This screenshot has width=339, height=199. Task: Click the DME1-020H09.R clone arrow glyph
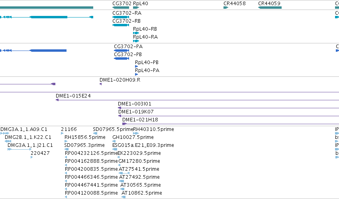(100, 84)
